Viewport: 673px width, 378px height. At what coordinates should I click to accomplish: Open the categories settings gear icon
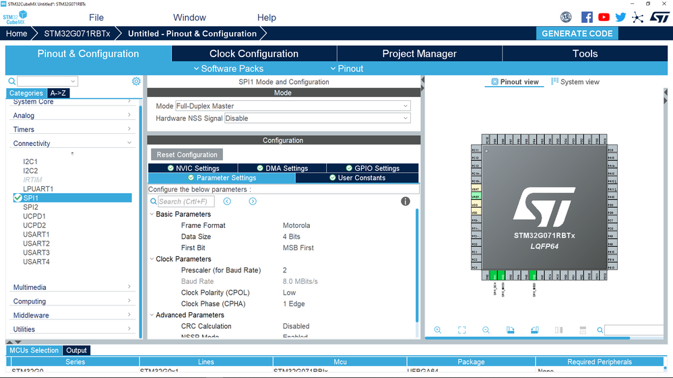[136, 81]
